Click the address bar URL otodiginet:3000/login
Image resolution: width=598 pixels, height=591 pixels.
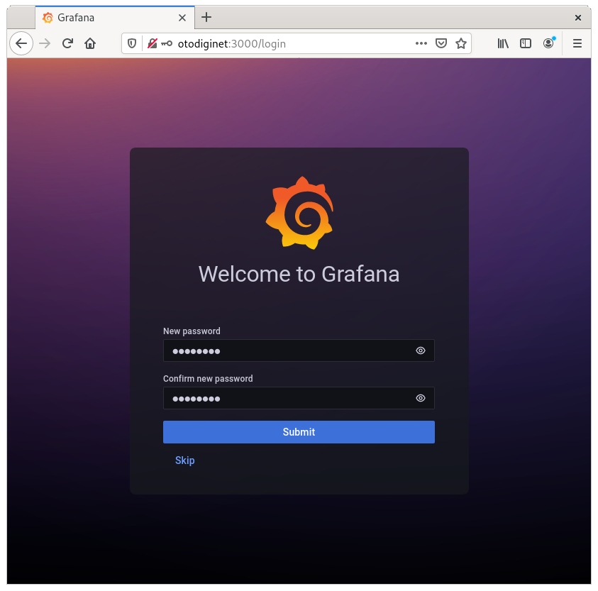(x=232, y=44)
